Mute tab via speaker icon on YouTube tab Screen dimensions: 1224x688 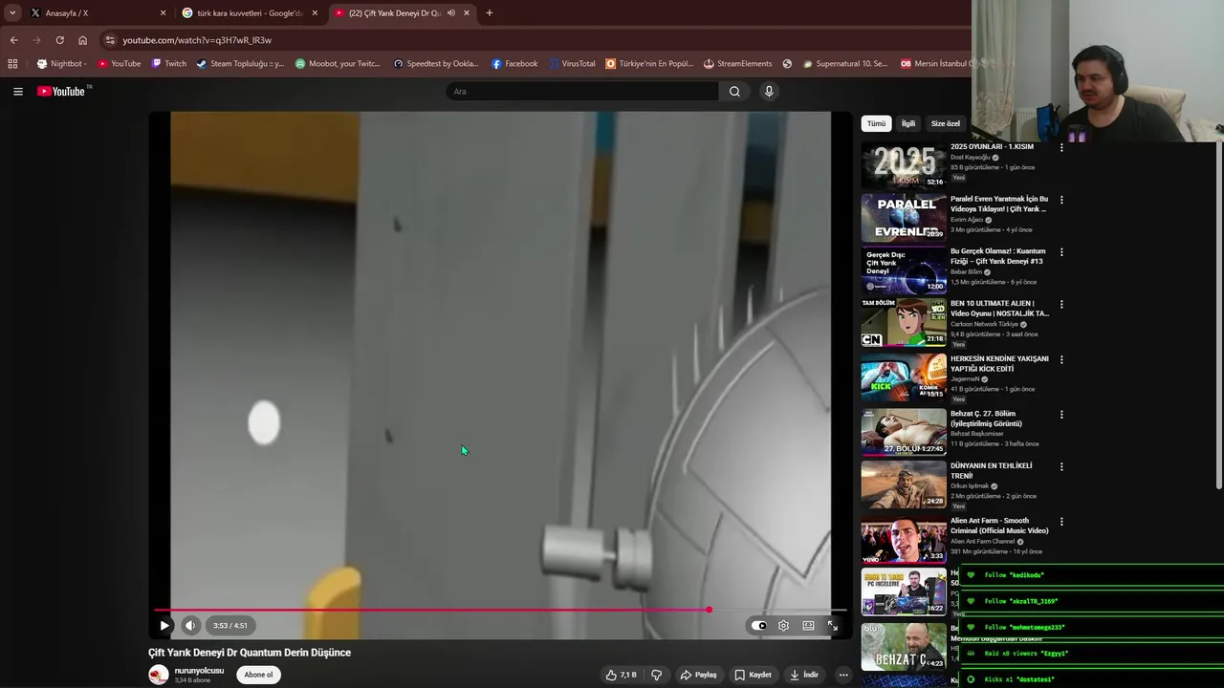pyautogui.click(x=451, y=13)
